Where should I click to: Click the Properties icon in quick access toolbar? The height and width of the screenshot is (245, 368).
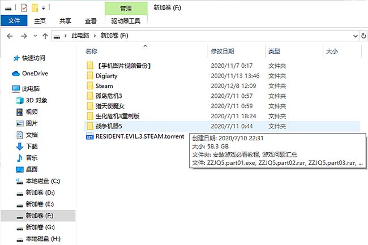(24, 8)
